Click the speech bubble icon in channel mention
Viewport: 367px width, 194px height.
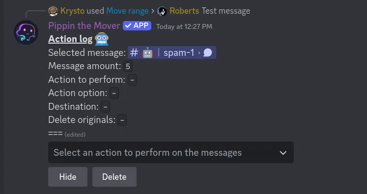[208, 53]
